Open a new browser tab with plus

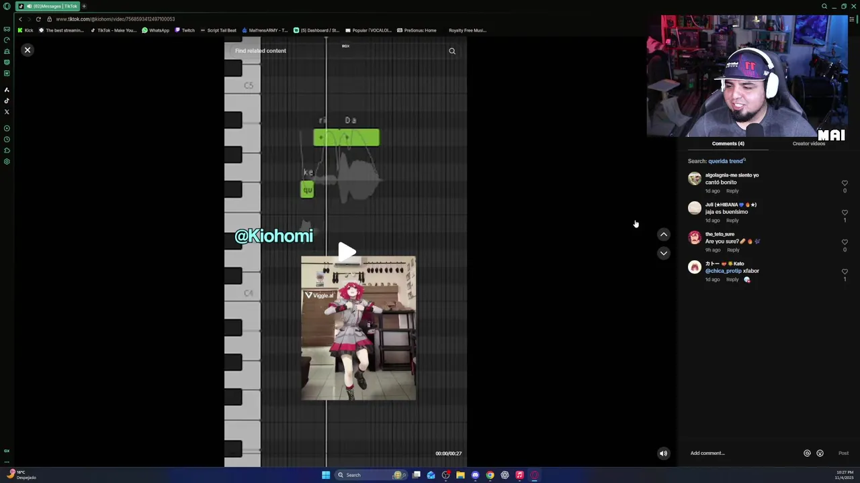click(x=84, y=6)
